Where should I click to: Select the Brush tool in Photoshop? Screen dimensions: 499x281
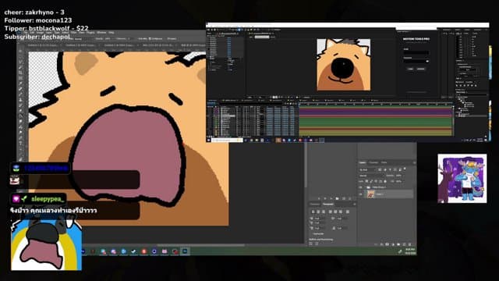tap(21, 94)
